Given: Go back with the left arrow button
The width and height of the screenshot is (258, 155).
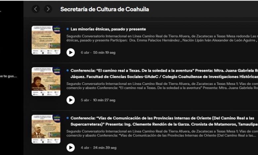Looking at the screenshot, I should click(36, 9).
